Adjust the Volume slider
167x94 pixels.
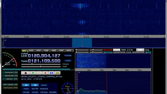click(41, 64)
